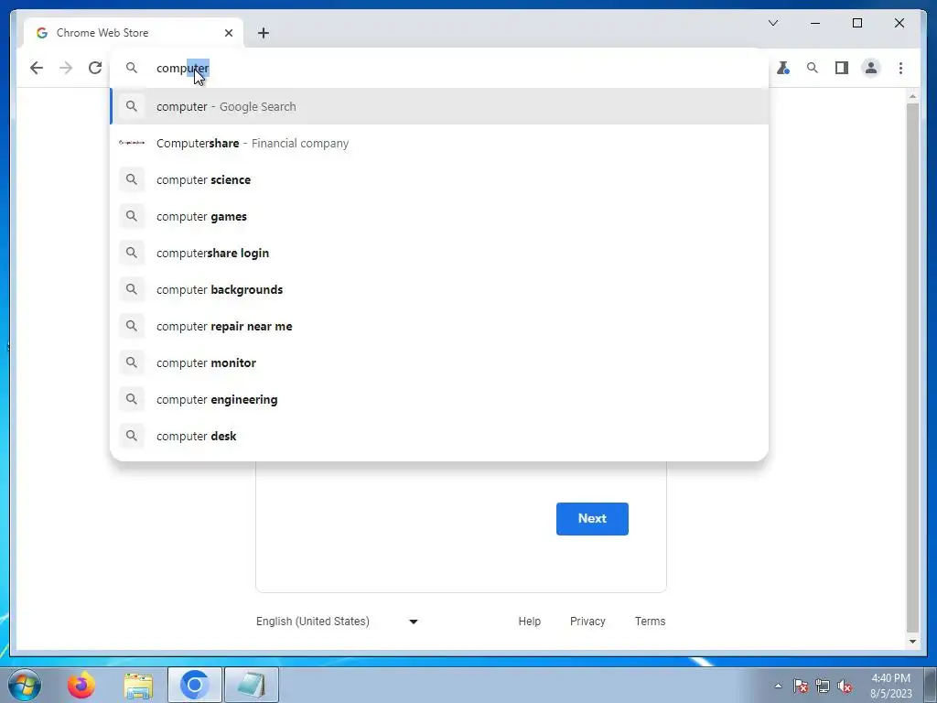Open the Action Center flag icon
This screenshot has height=703, width=937.
coord(801,686)
